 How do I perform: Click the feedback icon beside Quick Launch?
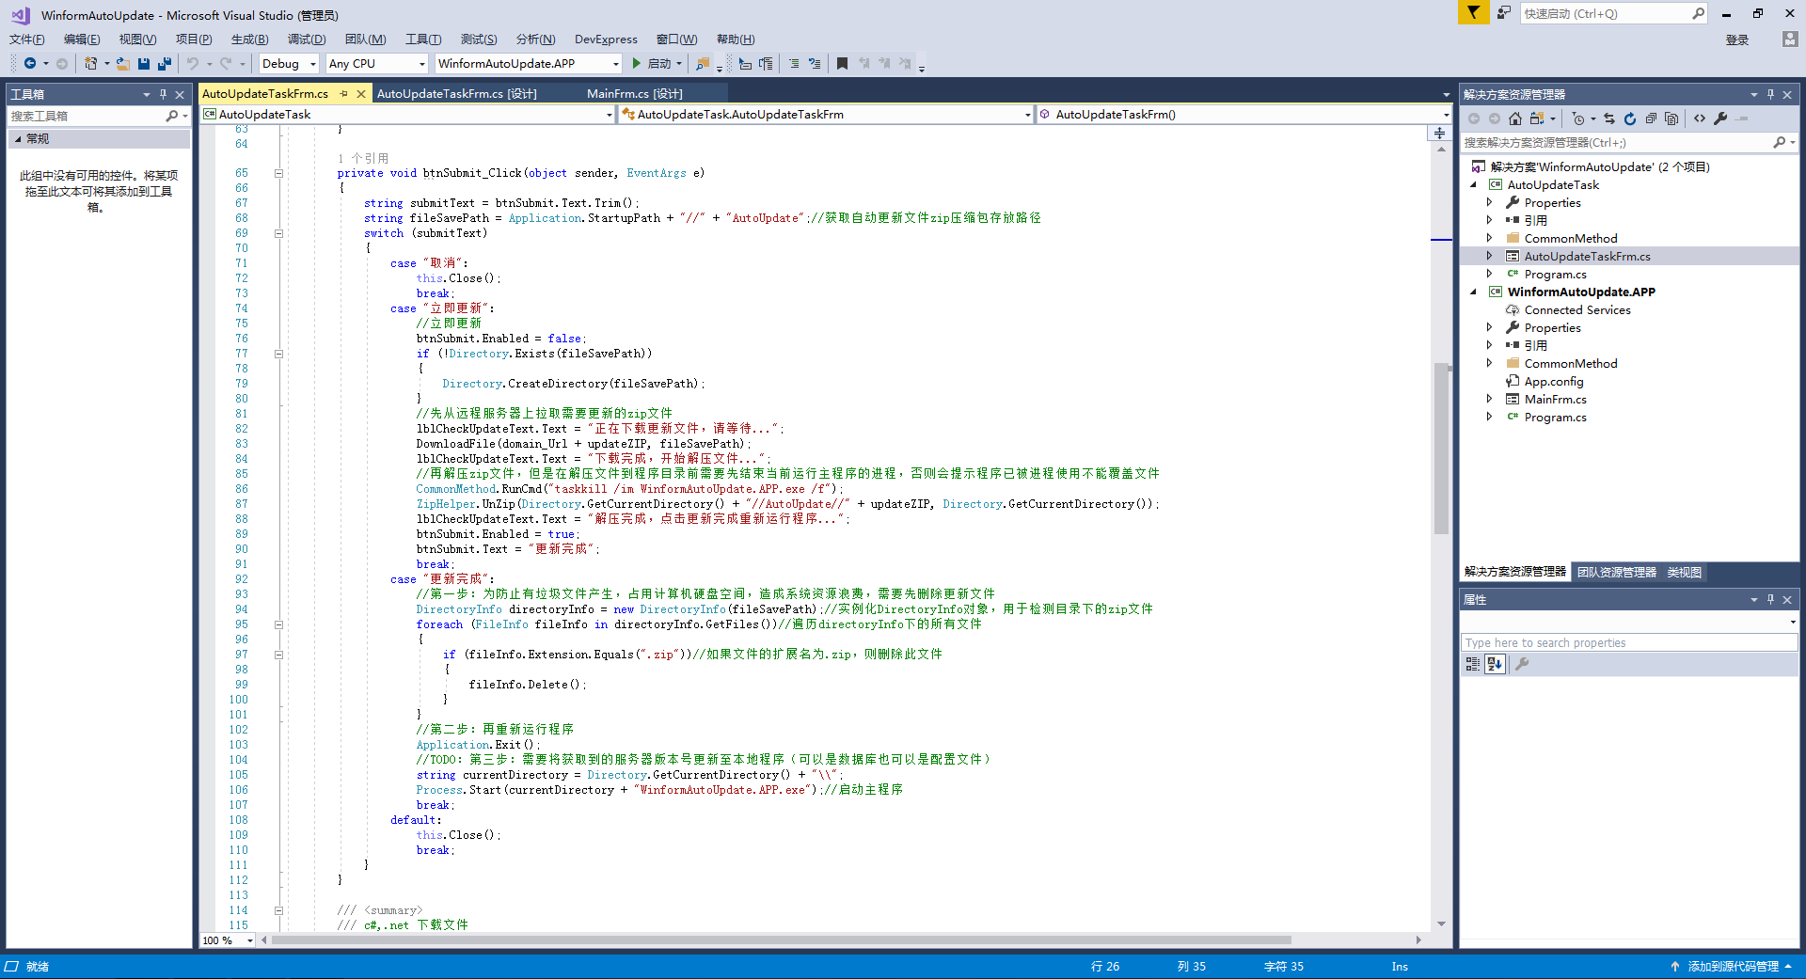(1504, 12)
